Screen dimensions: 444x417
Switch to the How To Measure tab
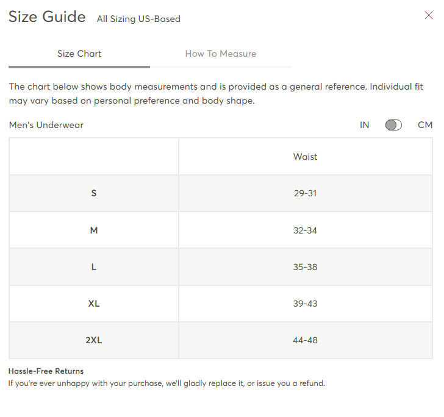(221, 54)
